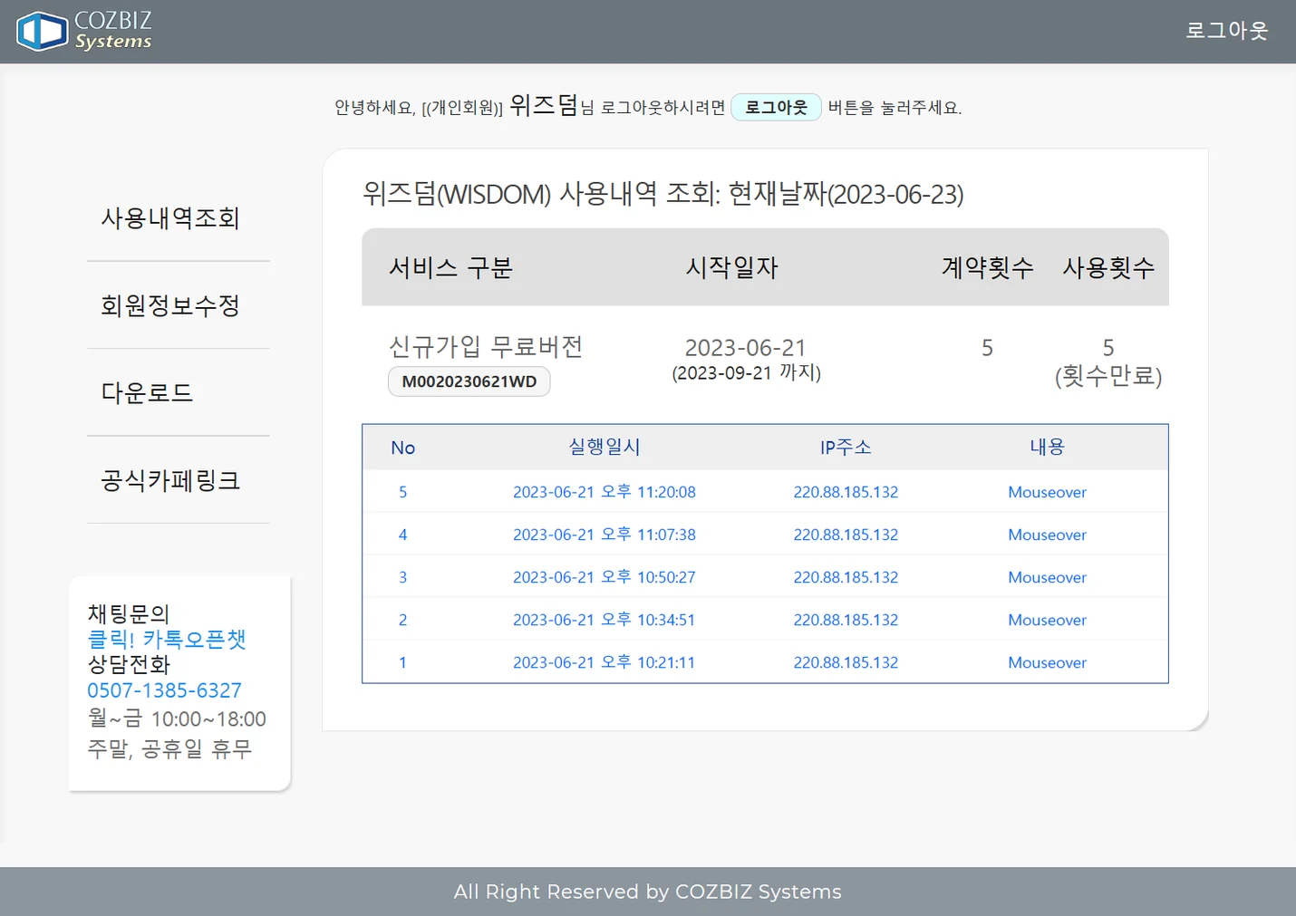The image size is (1296, 916).
Task: Select the timestamp 오후 11:20:08 entry
Action: tap(604, 492)
